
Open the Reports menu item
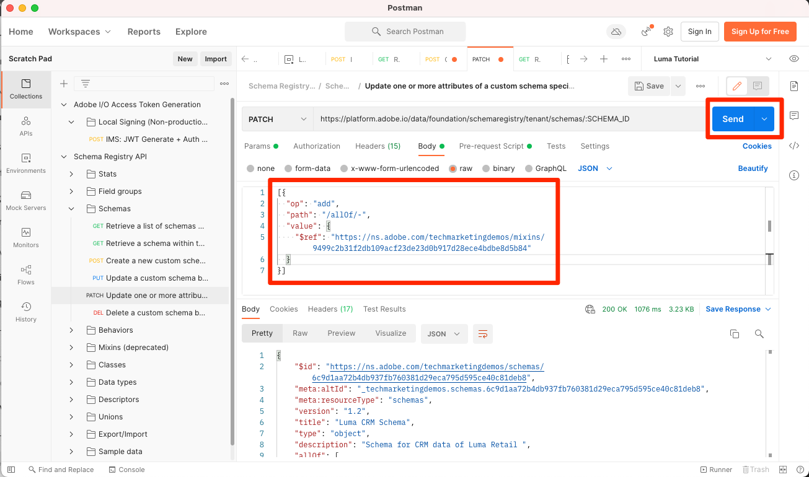pos(144,32)
